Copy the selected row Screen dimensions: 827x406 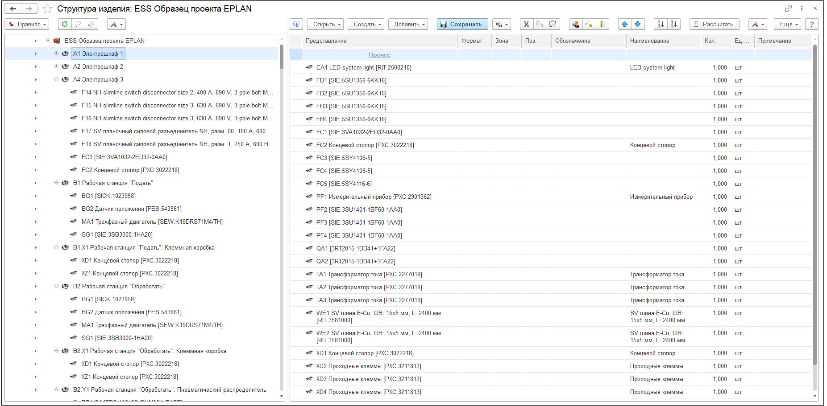click(x=539, y=24)
